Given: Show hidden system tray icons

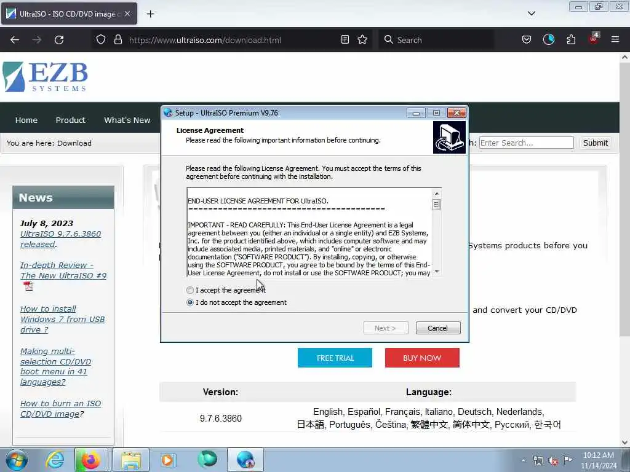Looking at the screenshot, I should pyautogui.click(x=523, y=461).
